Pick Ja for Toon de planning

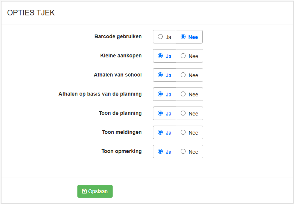tap(165, 113)
